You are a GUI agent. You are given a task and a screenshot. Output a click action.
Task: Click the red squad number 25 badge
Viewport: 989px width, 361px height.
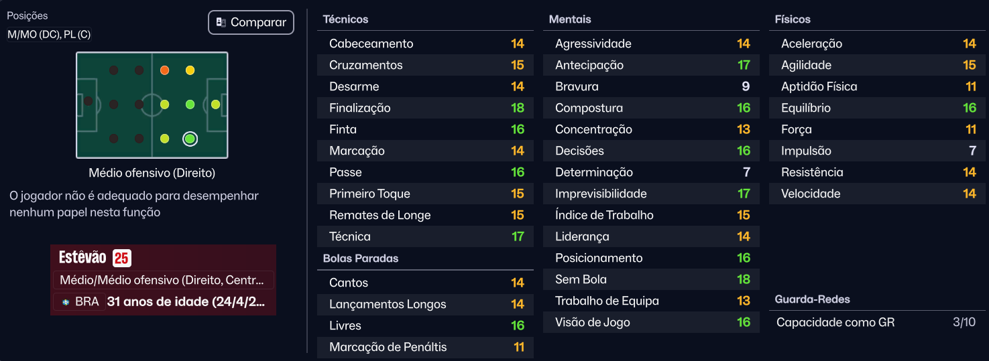(121, 258)
